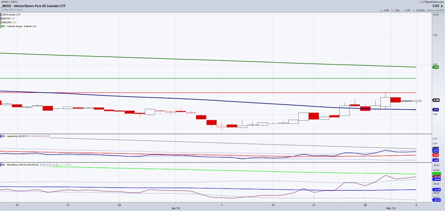Click the 3.05 last price badge
445x211 pixels.
(x=435, y=100)
